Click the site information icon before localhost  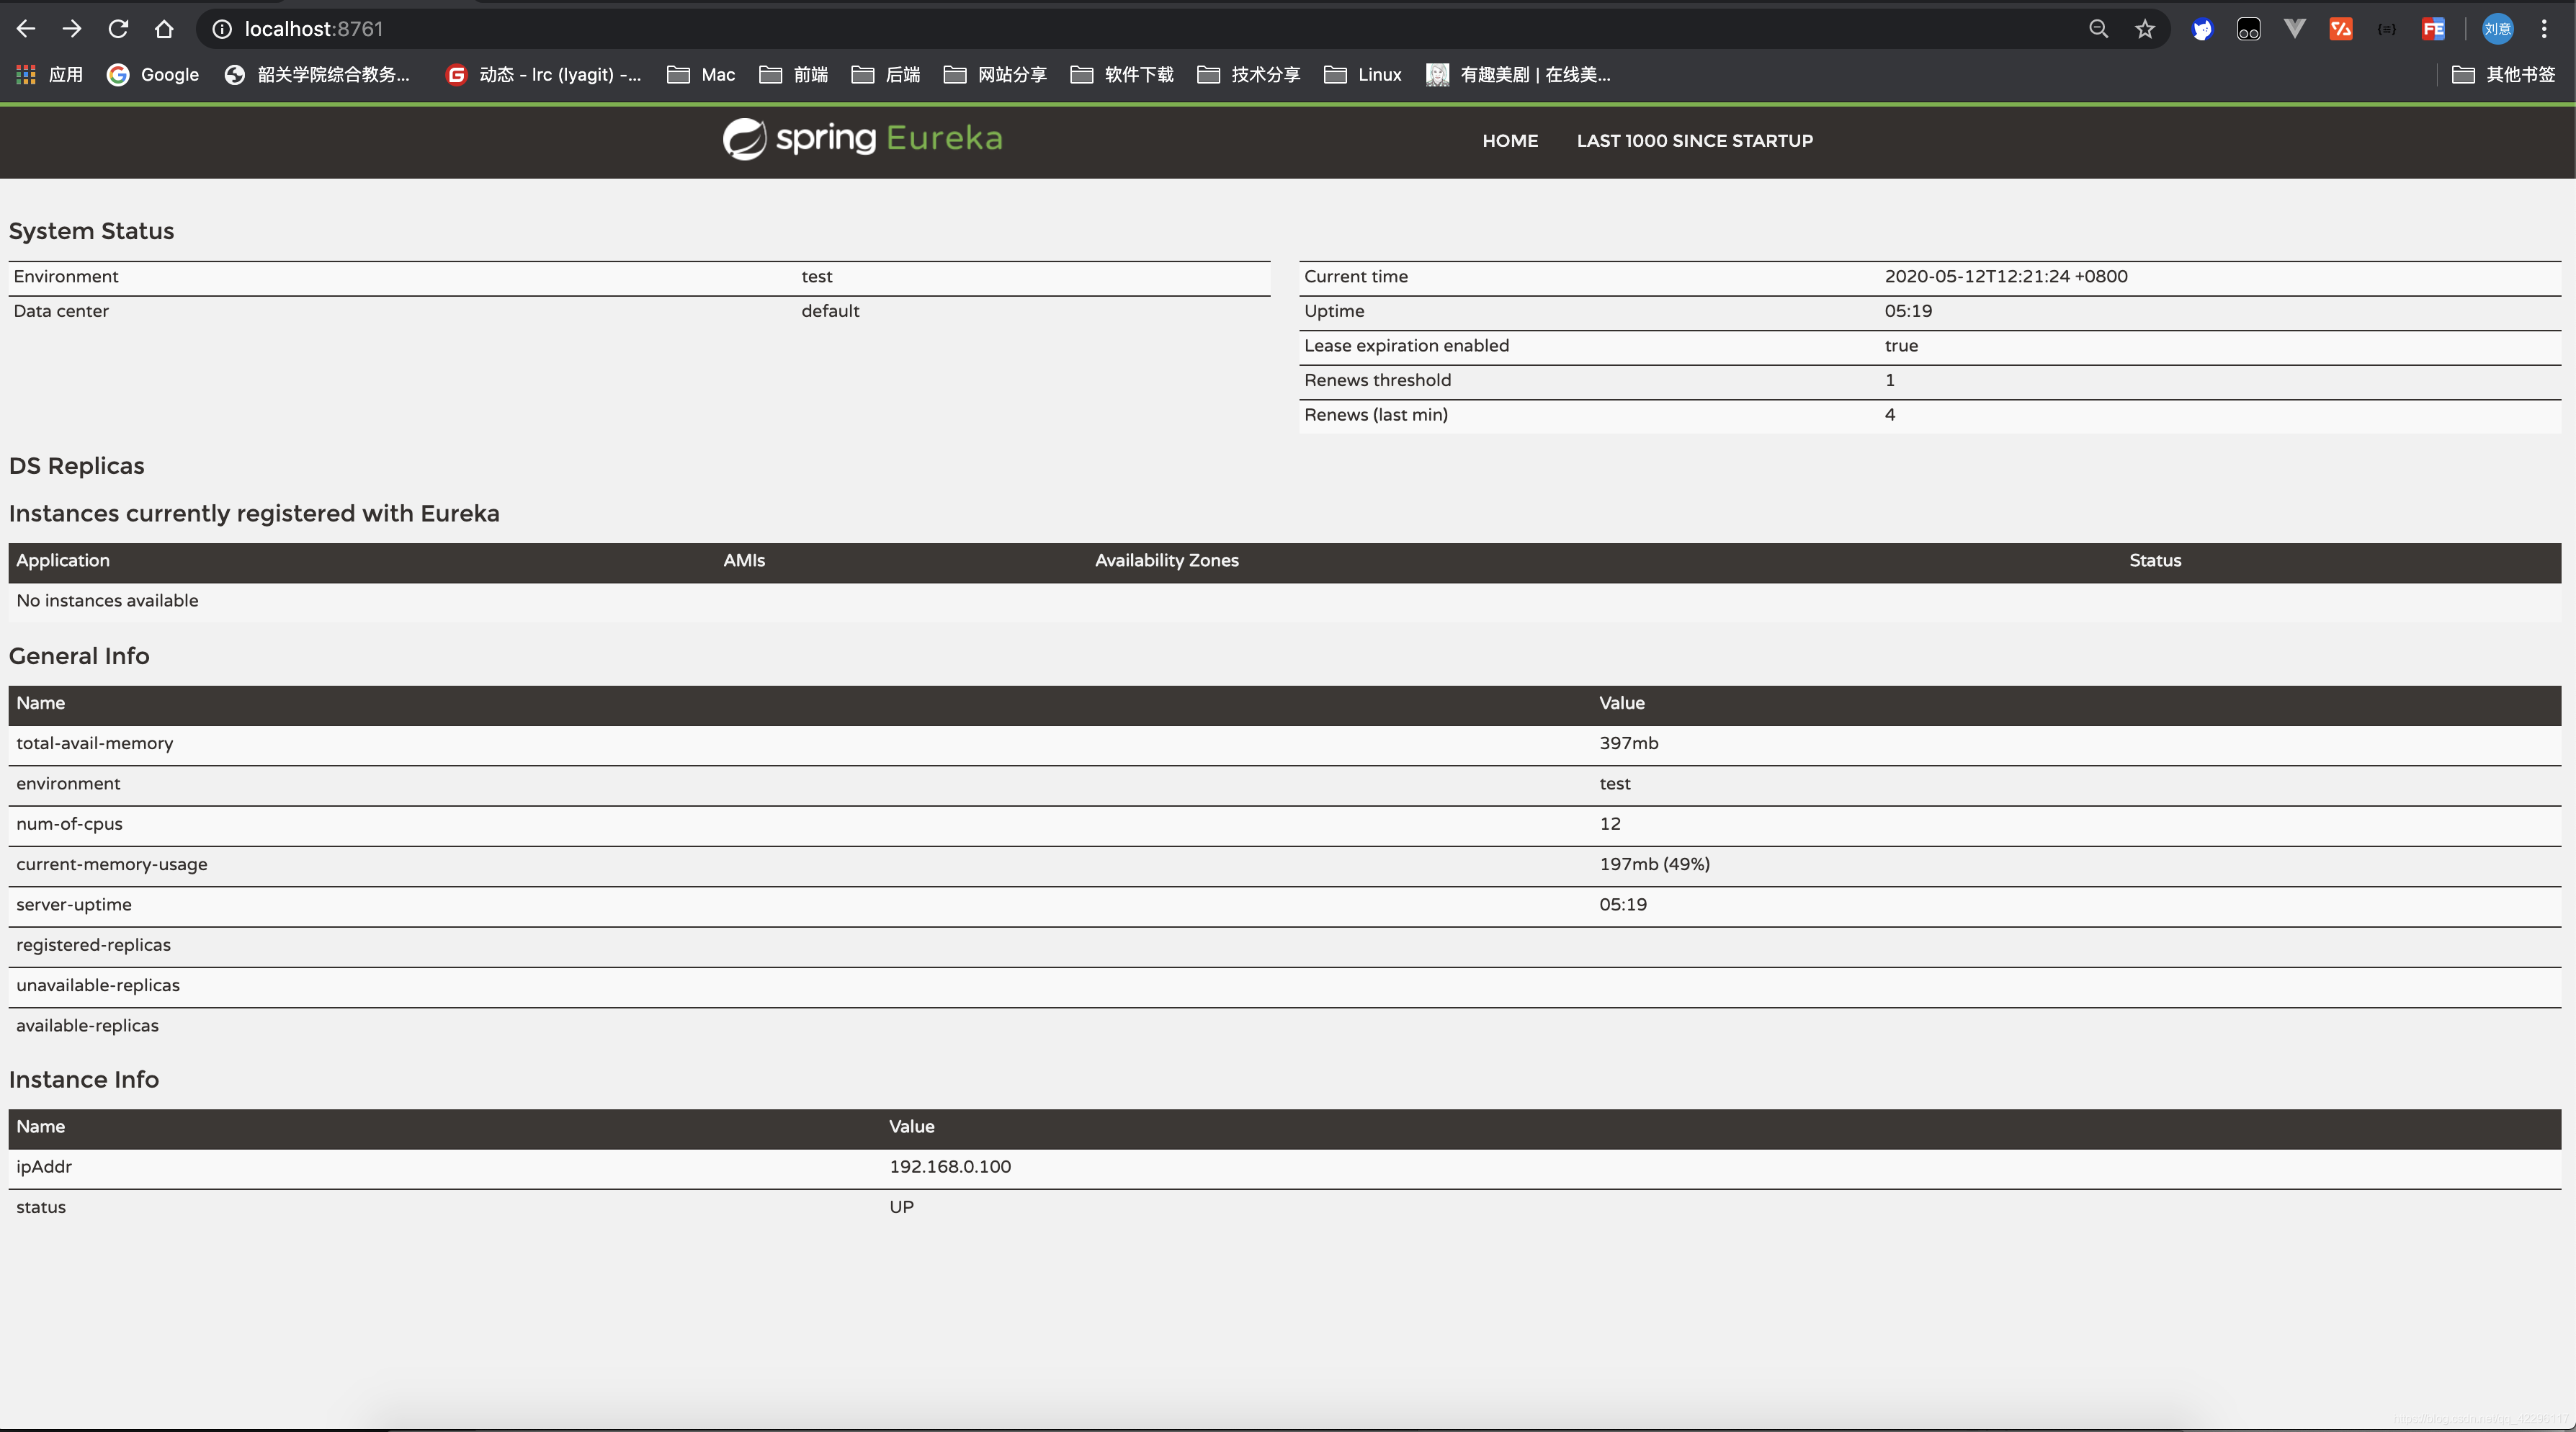coord(222,29)
